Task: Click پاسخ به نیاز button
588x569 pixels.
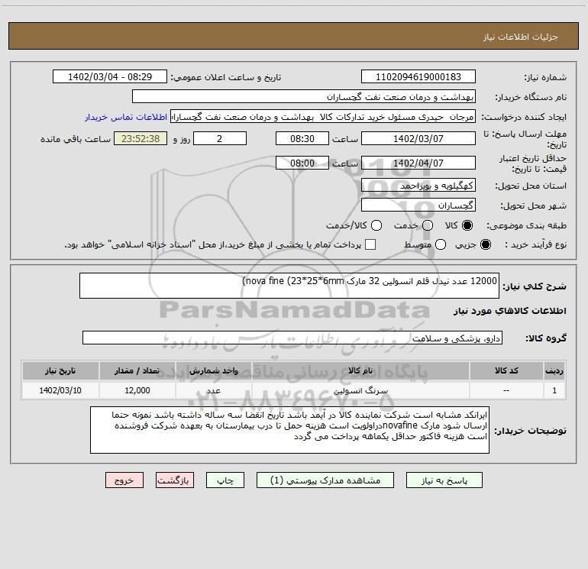Action: pyautogui.click(x=444, y=480)
